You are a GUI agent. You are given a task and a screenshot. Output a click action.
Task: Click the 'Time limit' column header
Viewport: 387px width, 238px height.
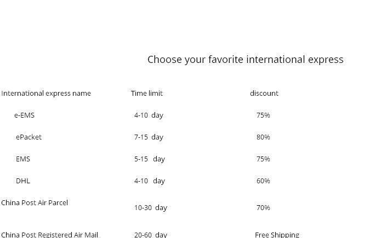[x=146, y=94]
